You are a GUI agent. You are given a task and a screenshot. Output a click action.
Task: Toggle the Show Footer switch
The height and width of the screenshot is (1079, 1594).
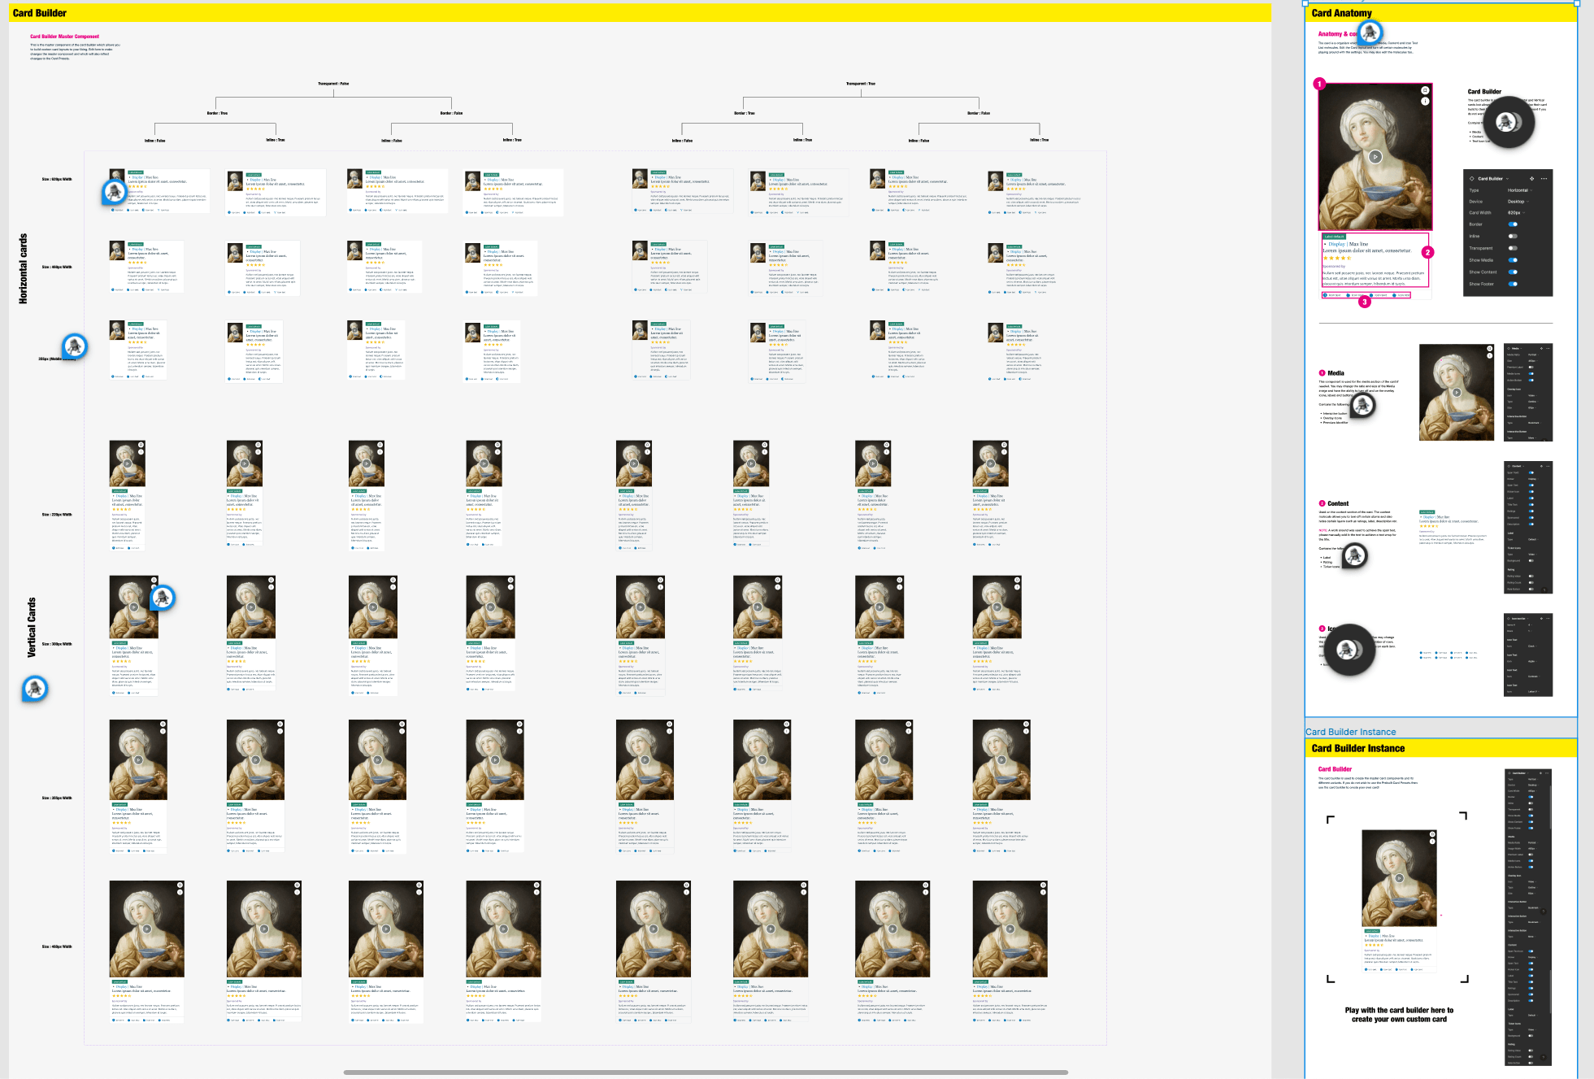(x=1513, y=284)
